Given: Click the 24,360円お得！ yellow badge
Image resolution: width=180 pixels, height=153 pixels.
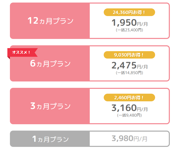Looking at the screenshot, I should [129, 12].
